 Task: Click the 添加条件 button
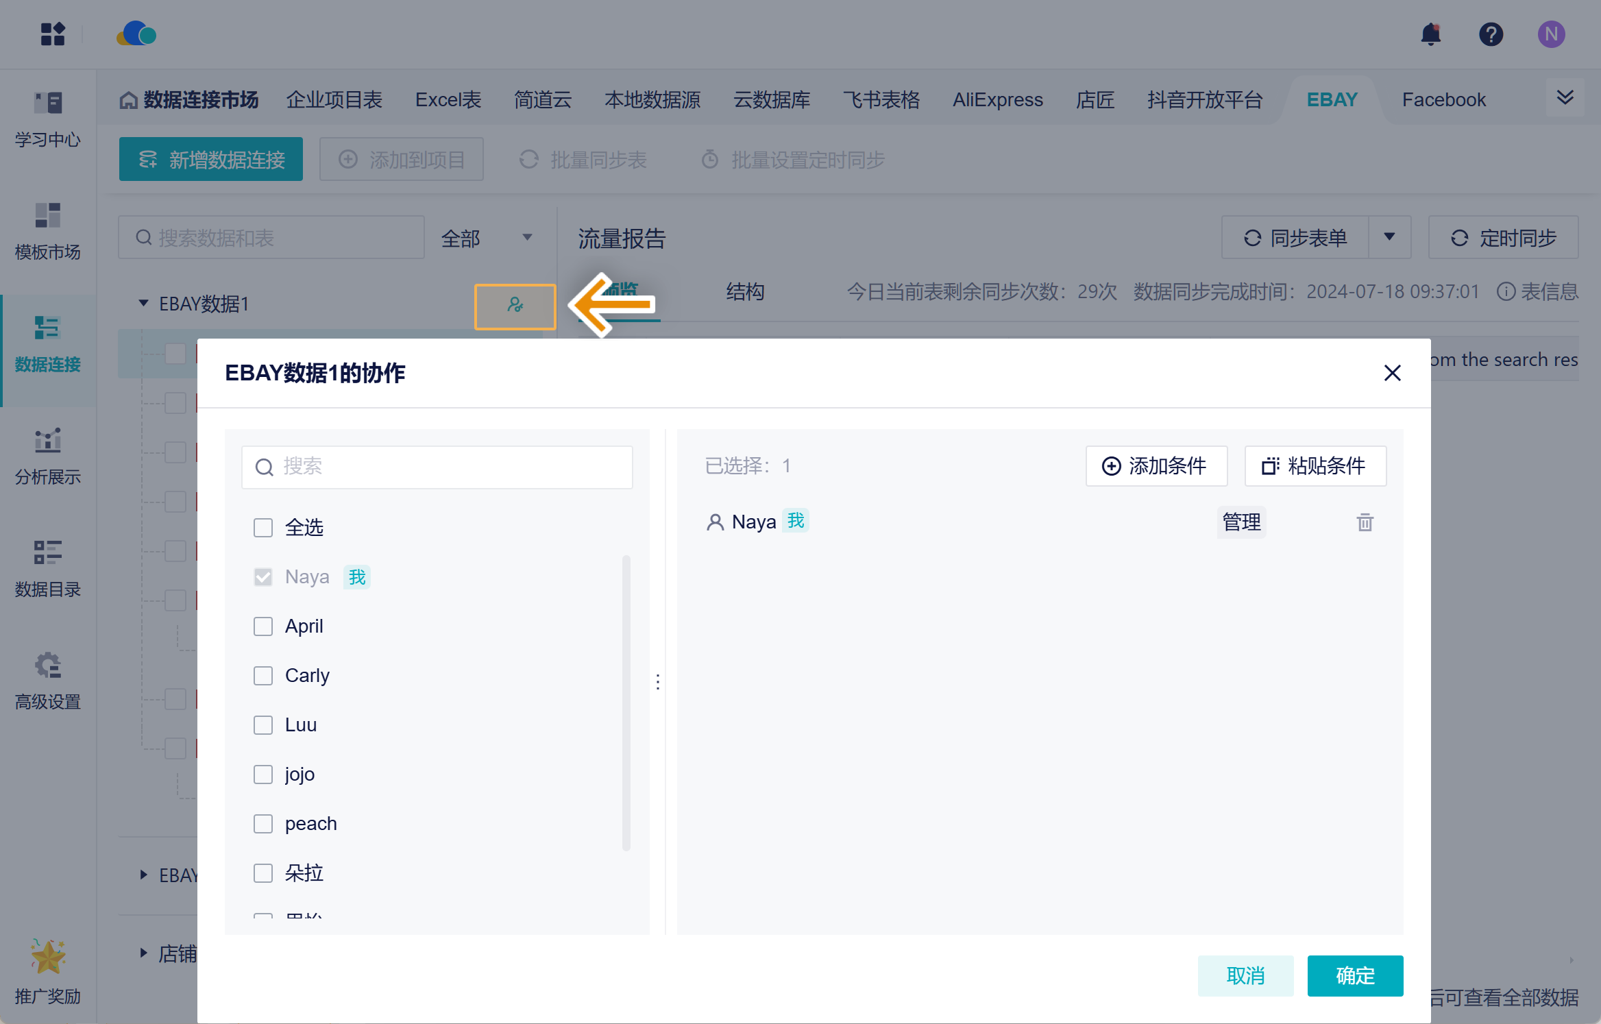pyautogui.click(x=1156, y=466)
